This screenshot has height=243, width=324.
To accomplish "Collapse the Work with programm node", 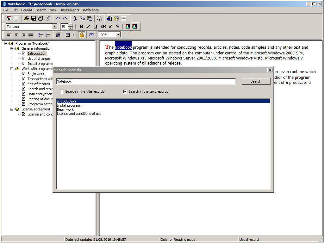I will 12,69.
